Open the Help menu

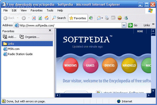60,10
